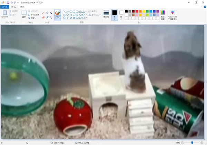Click the Paste (貼り付け) clipboard icon

click(x=5, y=13)
